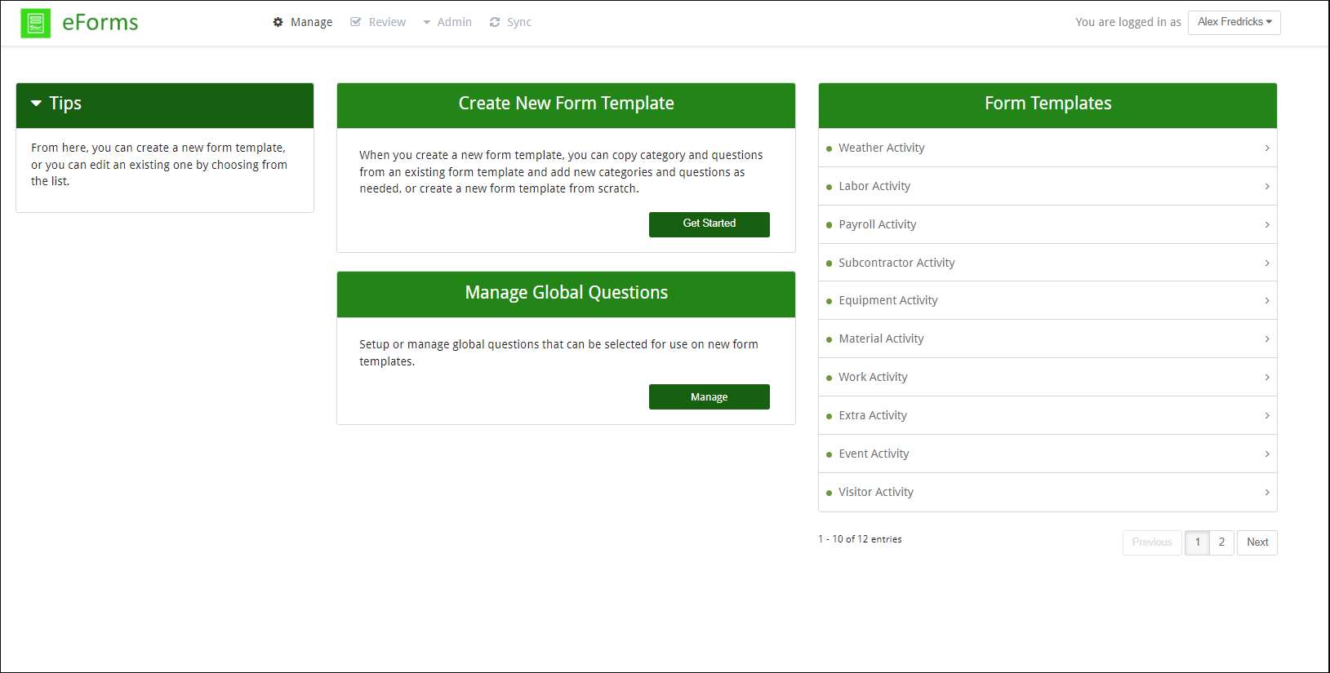The height and width of the screenshot is (673, 1330).
Task: Click chevron arrow on Payroll Activity row
Action: pyautogui.click(x=1267, y=224)
